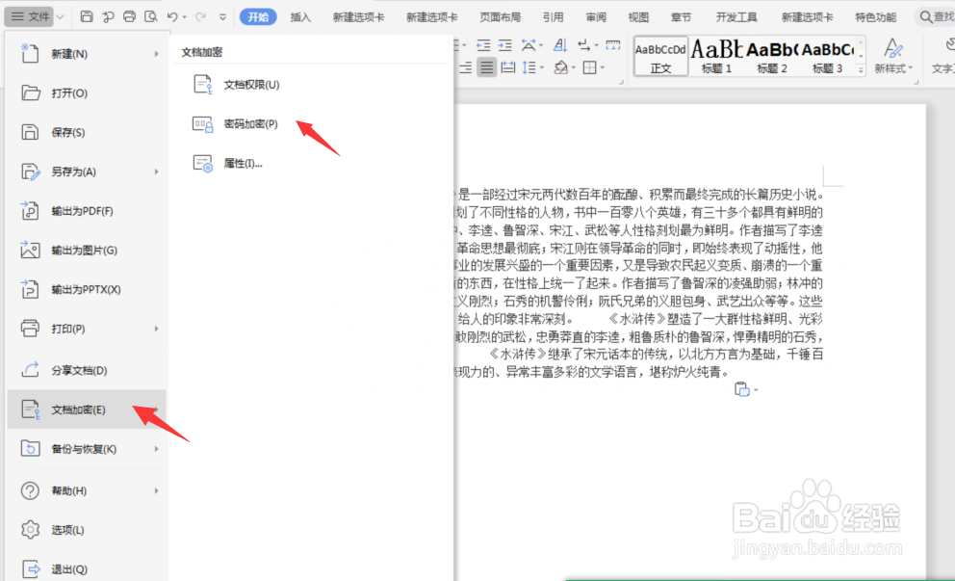The width and height of the screenshot is (955, 581).
Task: Click the 文档权限 document permissions icon
Action: pyautogui.click(x=202, y=85)
